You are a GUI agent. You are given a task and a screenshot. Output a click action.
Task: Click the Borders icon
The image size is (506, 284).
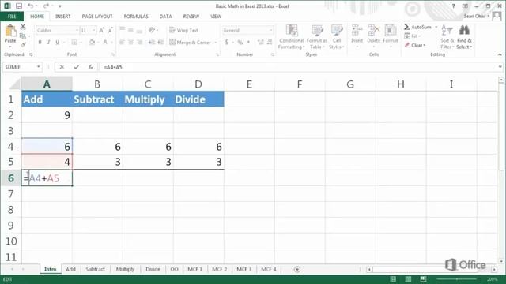coord(74,42)
